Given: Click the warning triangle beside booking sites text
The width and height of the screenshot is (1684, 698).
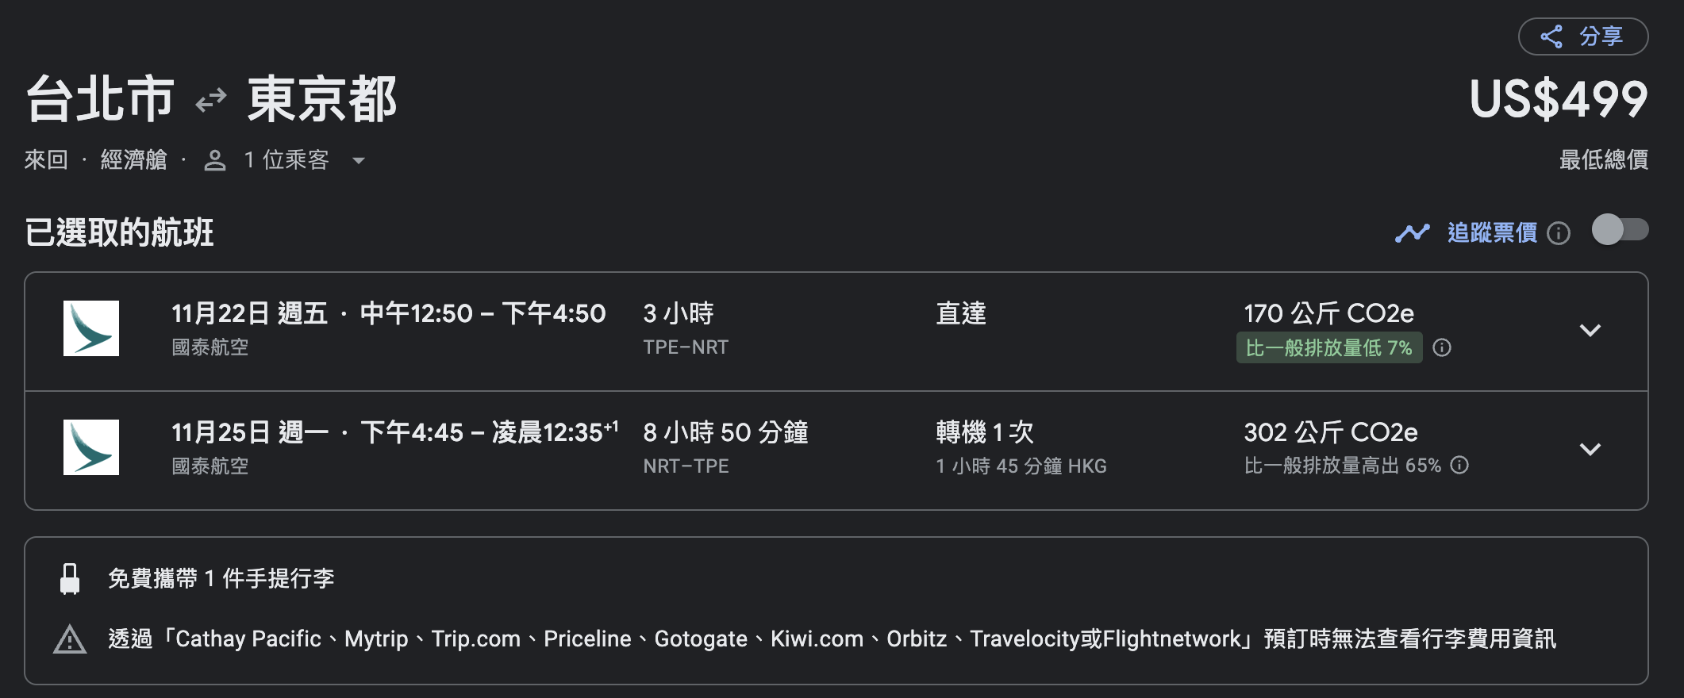Looking at the screenshot, I should [x=71, y=639].
